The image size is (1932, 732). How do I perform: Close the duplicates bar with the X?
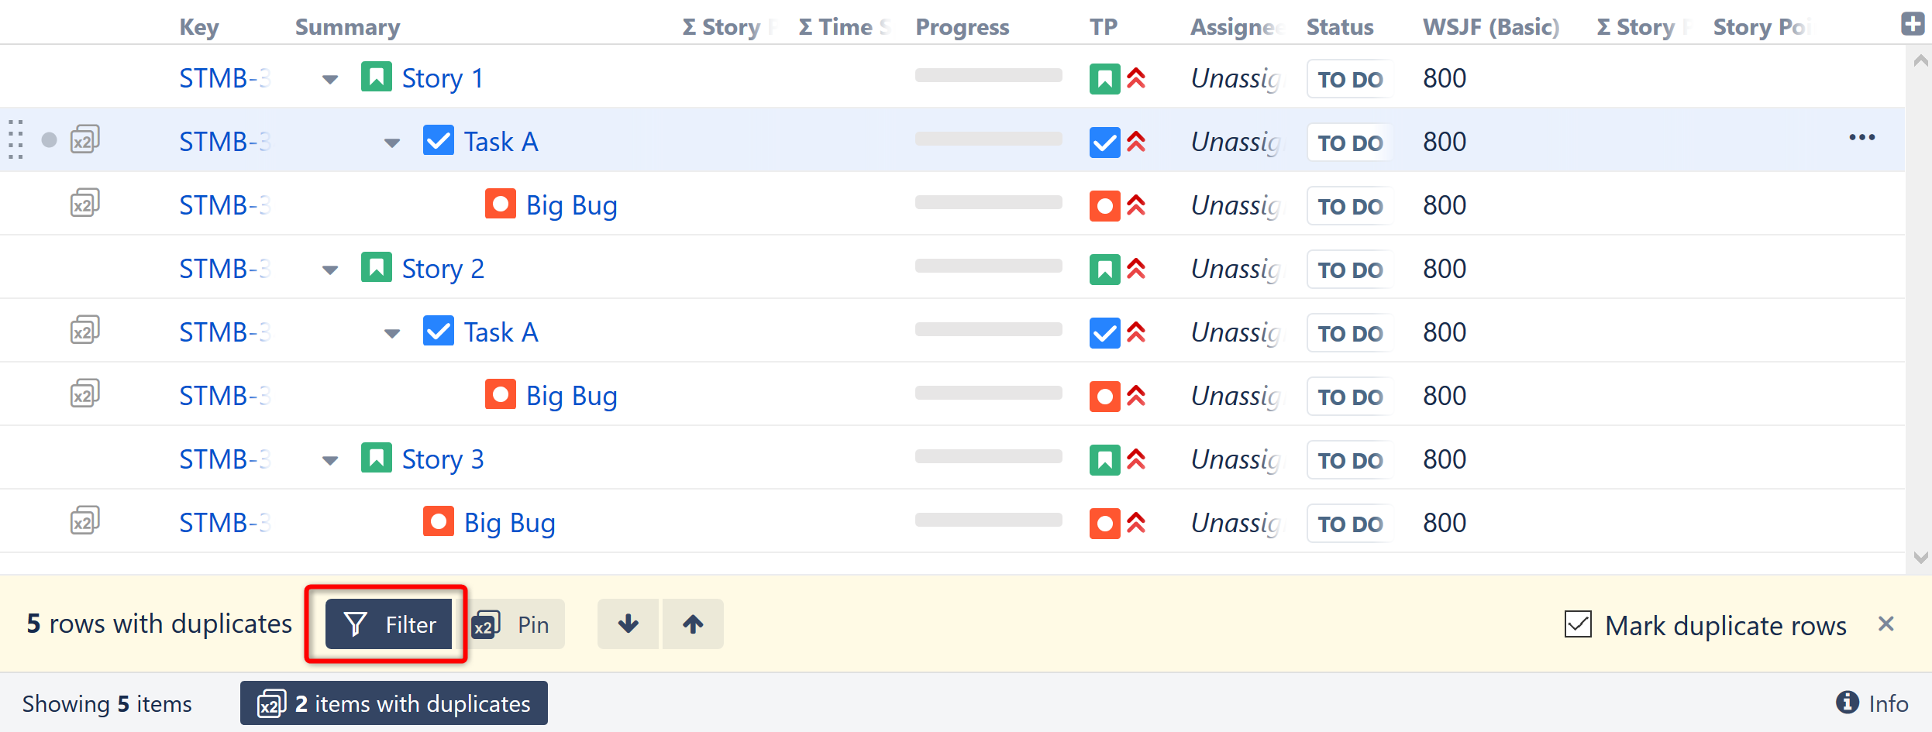(x=1886, y=624)
